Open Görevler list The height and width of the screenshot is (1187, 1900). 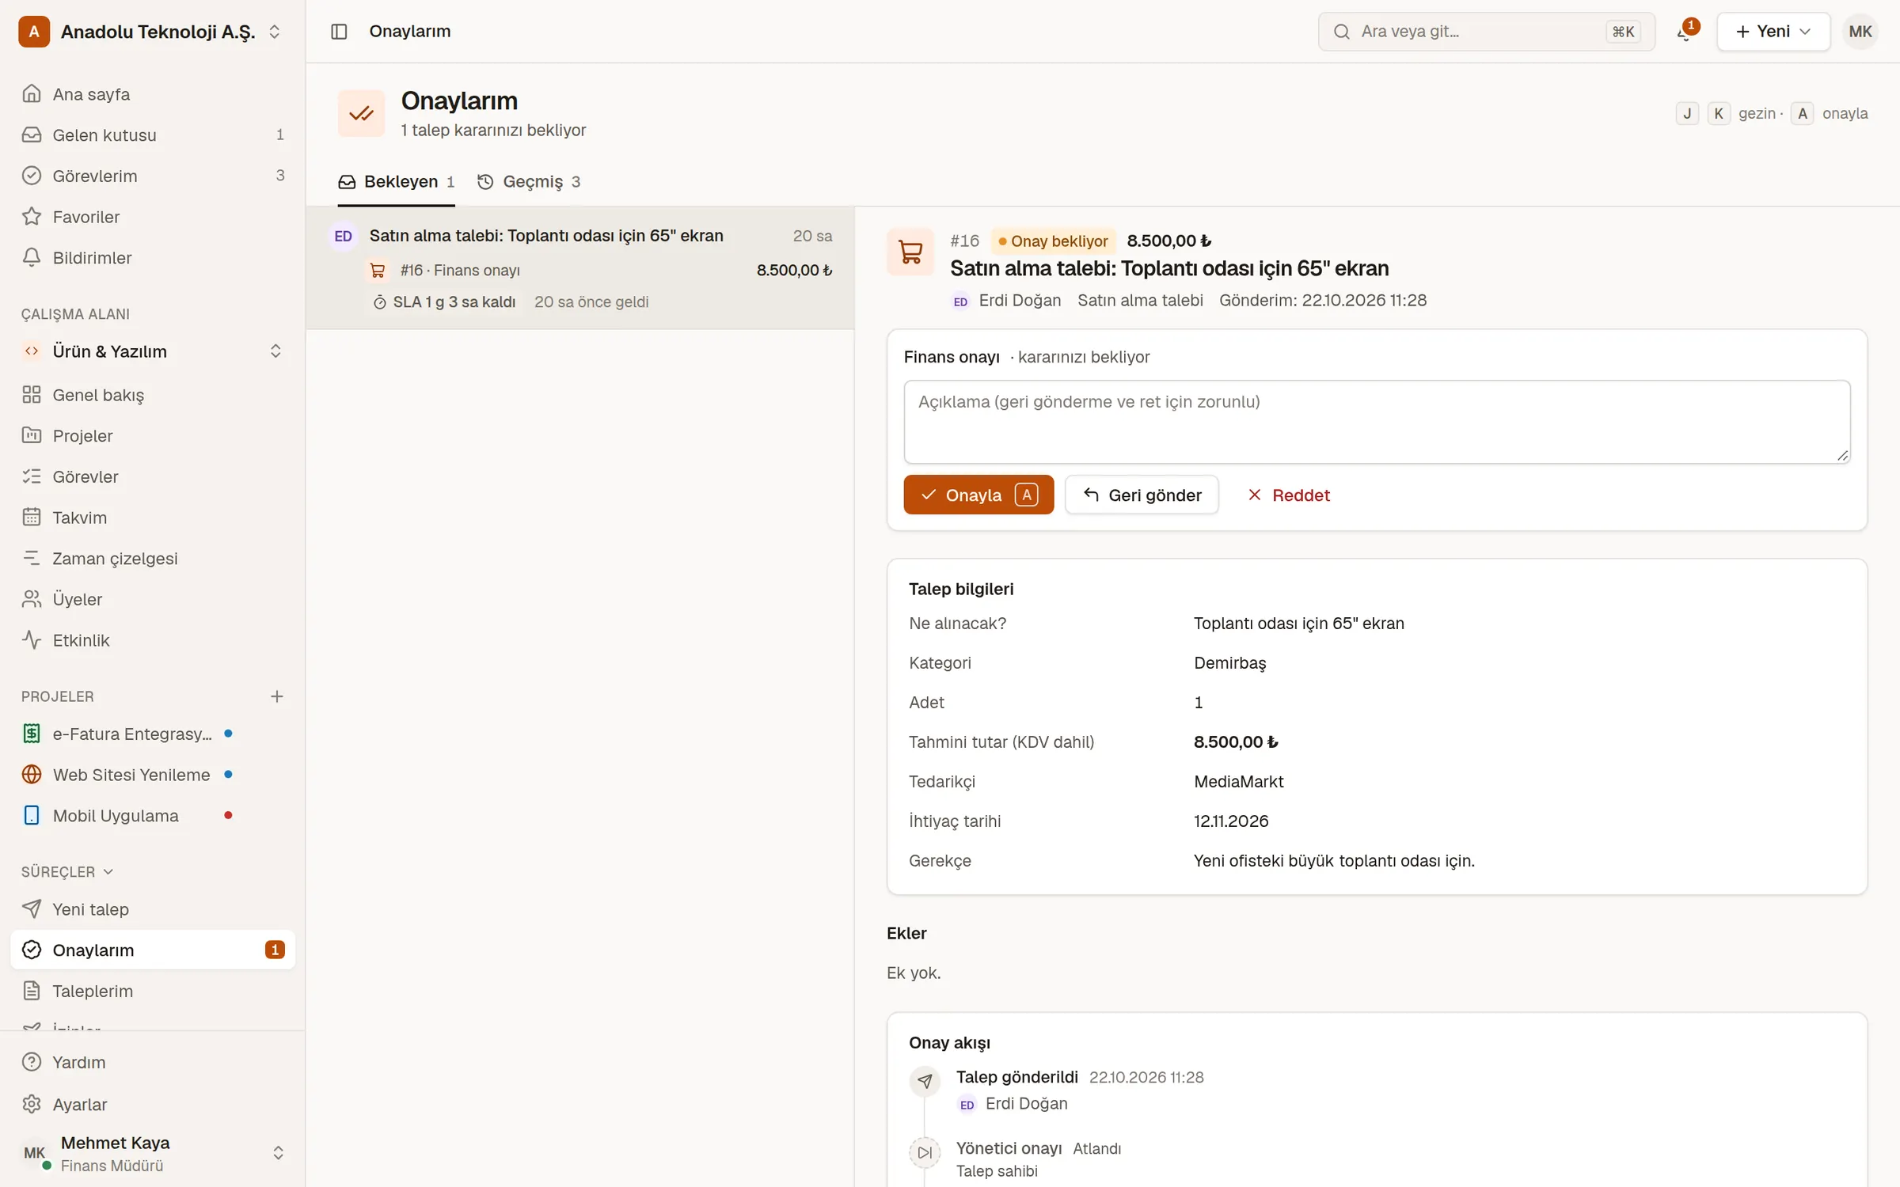click(x=153, y=476)
